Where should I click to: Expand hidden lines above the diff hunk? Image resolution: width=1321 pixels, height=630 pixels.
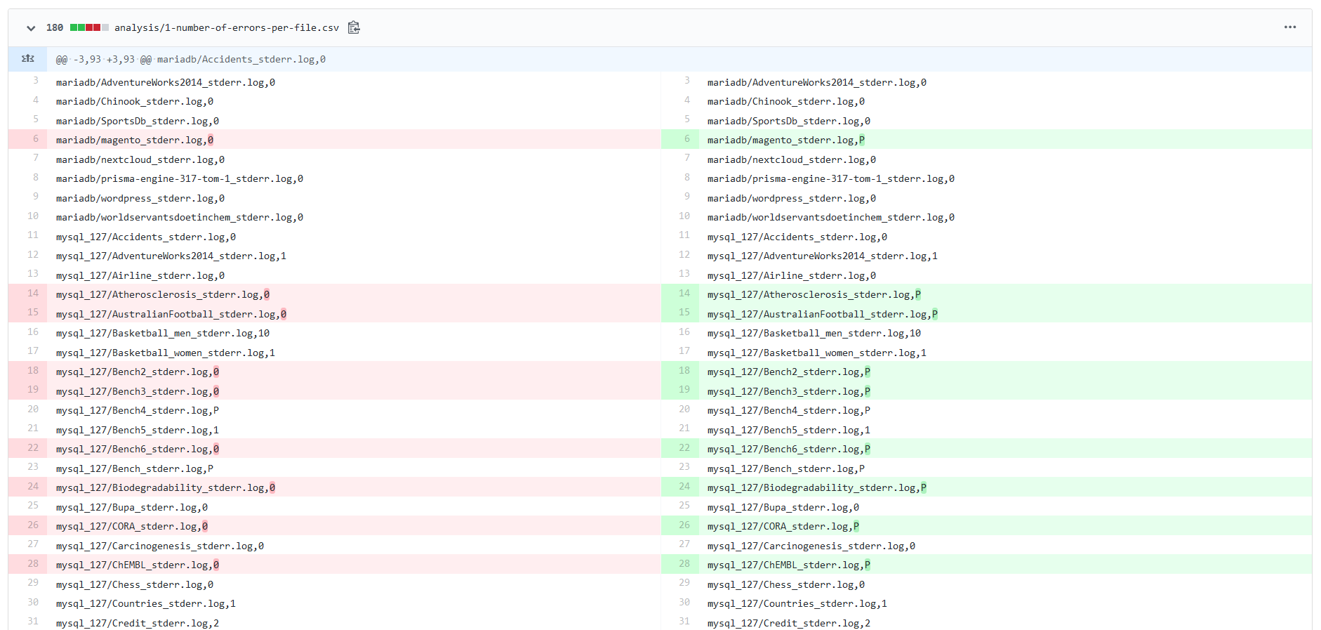coord(27,59)
